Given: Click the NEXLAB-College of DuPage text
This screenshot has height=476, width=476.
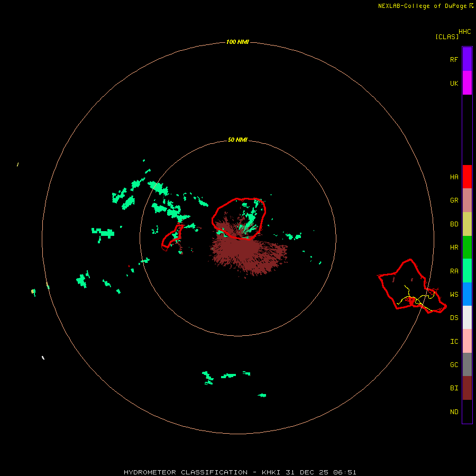Looking at the screenshot, I should 422,6.
